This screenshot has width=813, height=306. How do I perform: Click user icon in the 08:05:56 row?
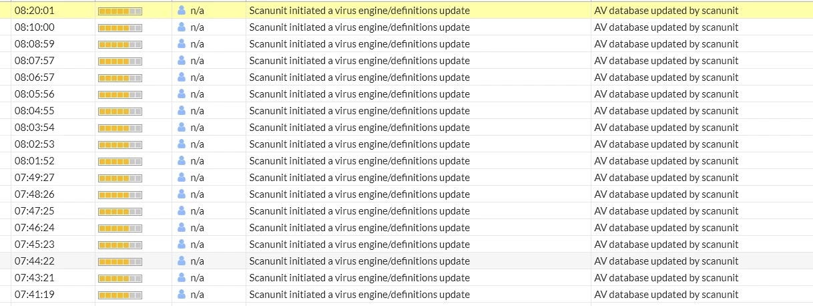tap(182, 94)
